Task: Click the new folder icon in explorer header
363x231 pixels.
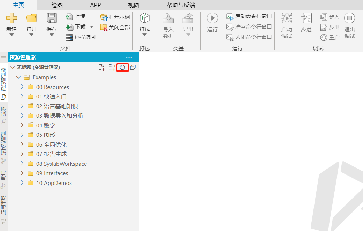Action: click(112, 67)
